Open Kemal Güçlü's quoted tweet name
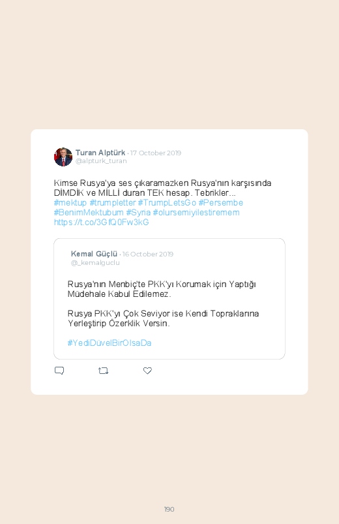 tap(94, 254)
